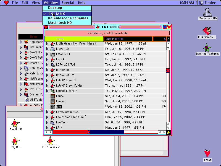Image resolution: width=221 pixels, height=166 pixels.
Task: Select the T U V W X Y Z folder icon
Action: coord(51,141)
